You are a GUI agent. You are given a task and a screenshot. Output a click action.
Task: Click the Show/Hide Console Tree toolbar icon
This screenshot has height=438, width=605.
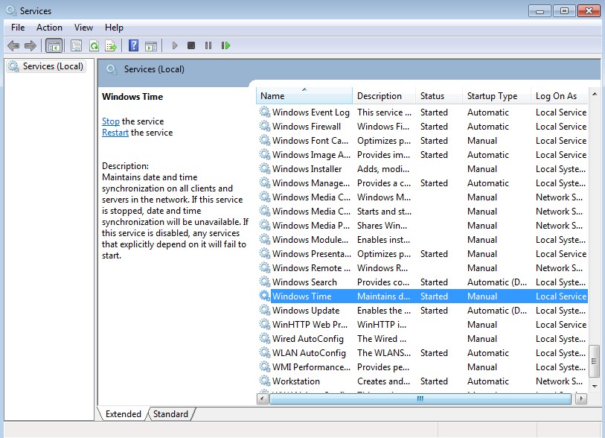[x=54, y=45]
